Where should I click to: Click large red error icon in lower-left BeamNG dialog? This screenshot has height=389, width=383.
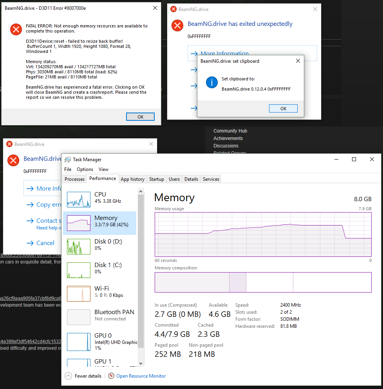tap(13, 160)
